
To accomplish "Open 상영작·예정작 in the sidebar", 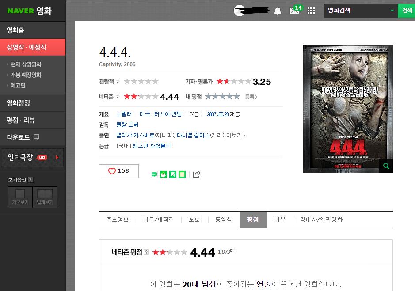I will coord(33,47).
